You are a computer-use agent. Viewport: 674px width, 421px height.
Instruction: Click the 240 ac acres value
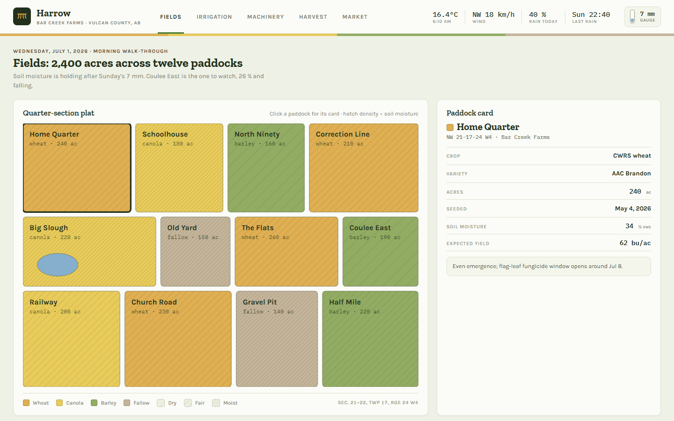click(x=640, y=191)
